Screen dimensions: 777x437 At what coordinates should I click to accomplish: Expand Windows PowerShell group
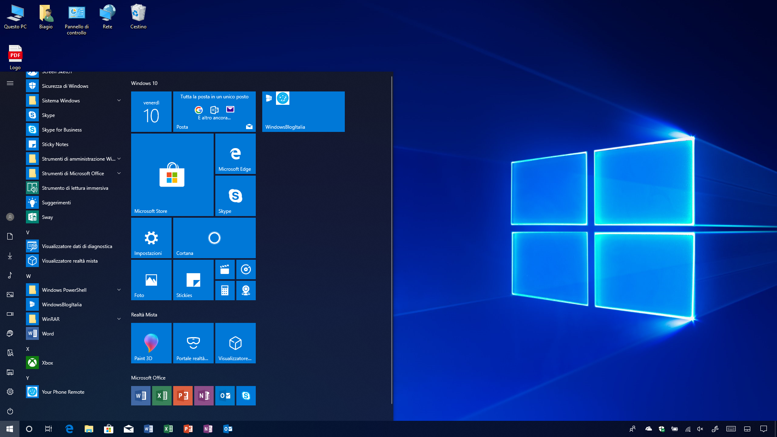[119, 289]
